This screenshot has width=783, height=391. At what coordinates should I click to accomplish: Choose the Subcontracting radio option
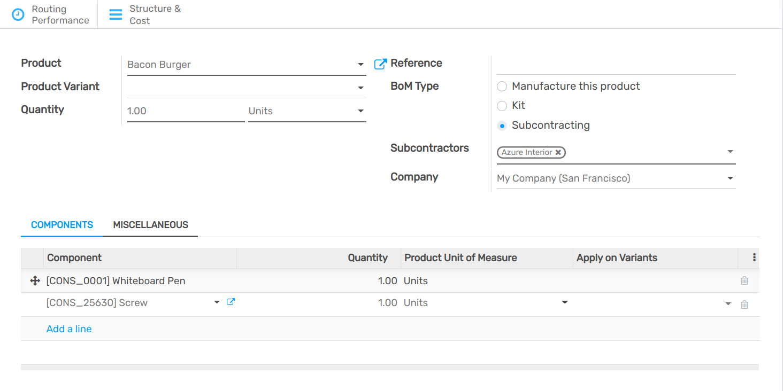click(502, 126)
